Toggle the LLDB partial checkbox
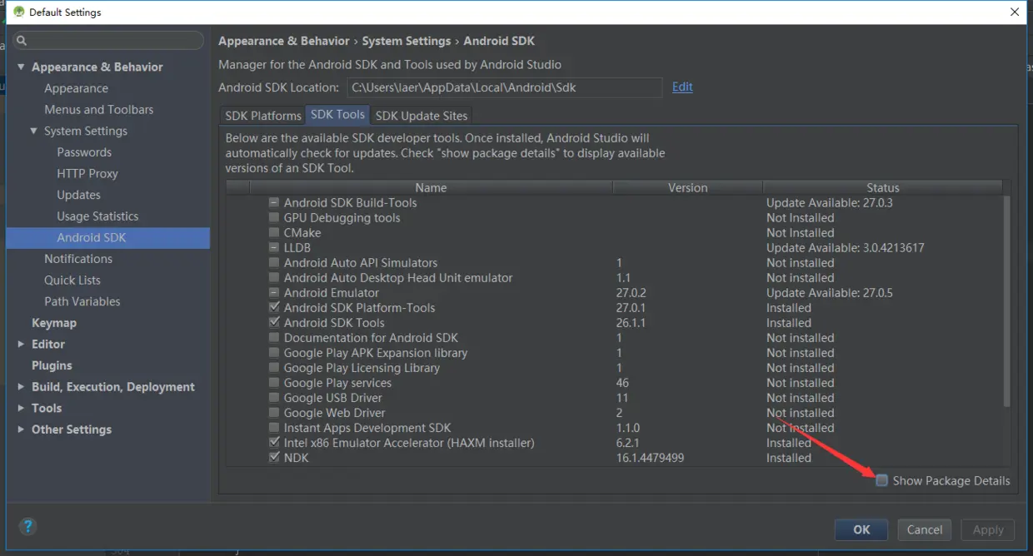This screenshot has width=1033, height=556. [x=274, y=248]
